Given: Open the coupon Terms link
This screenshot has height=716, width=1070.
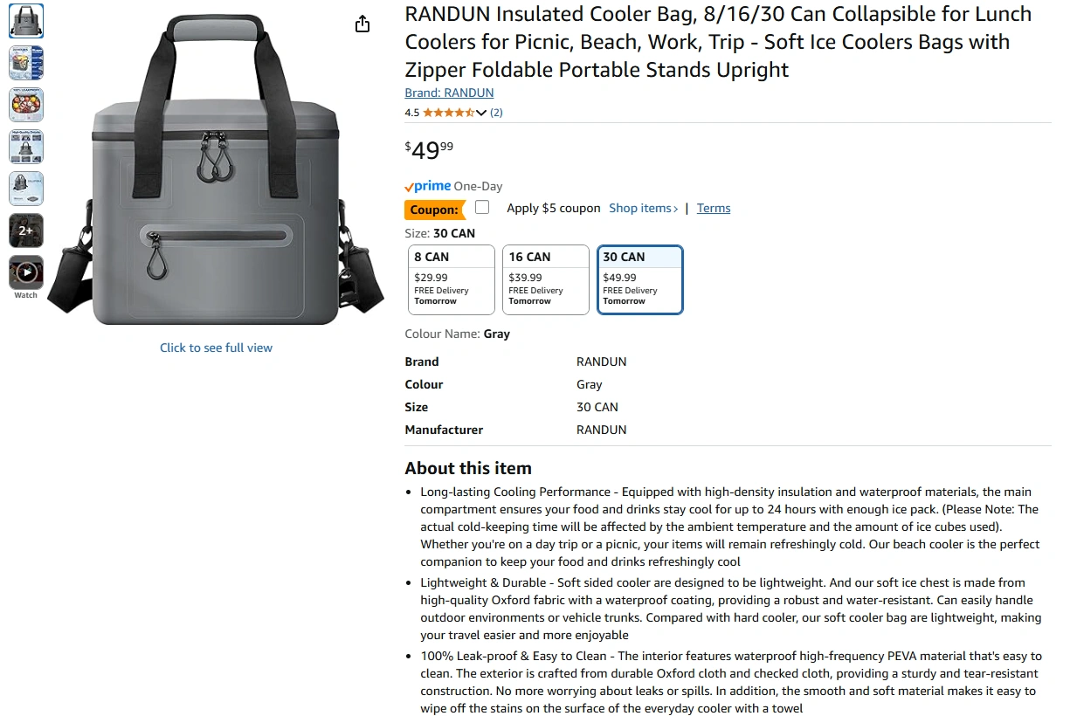Looking at the screenshot, I should (x=714, y=208).
